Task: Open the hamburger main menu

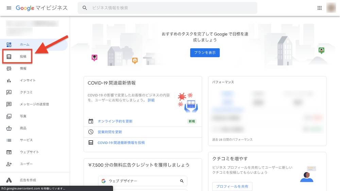Action: click(9, 8)
